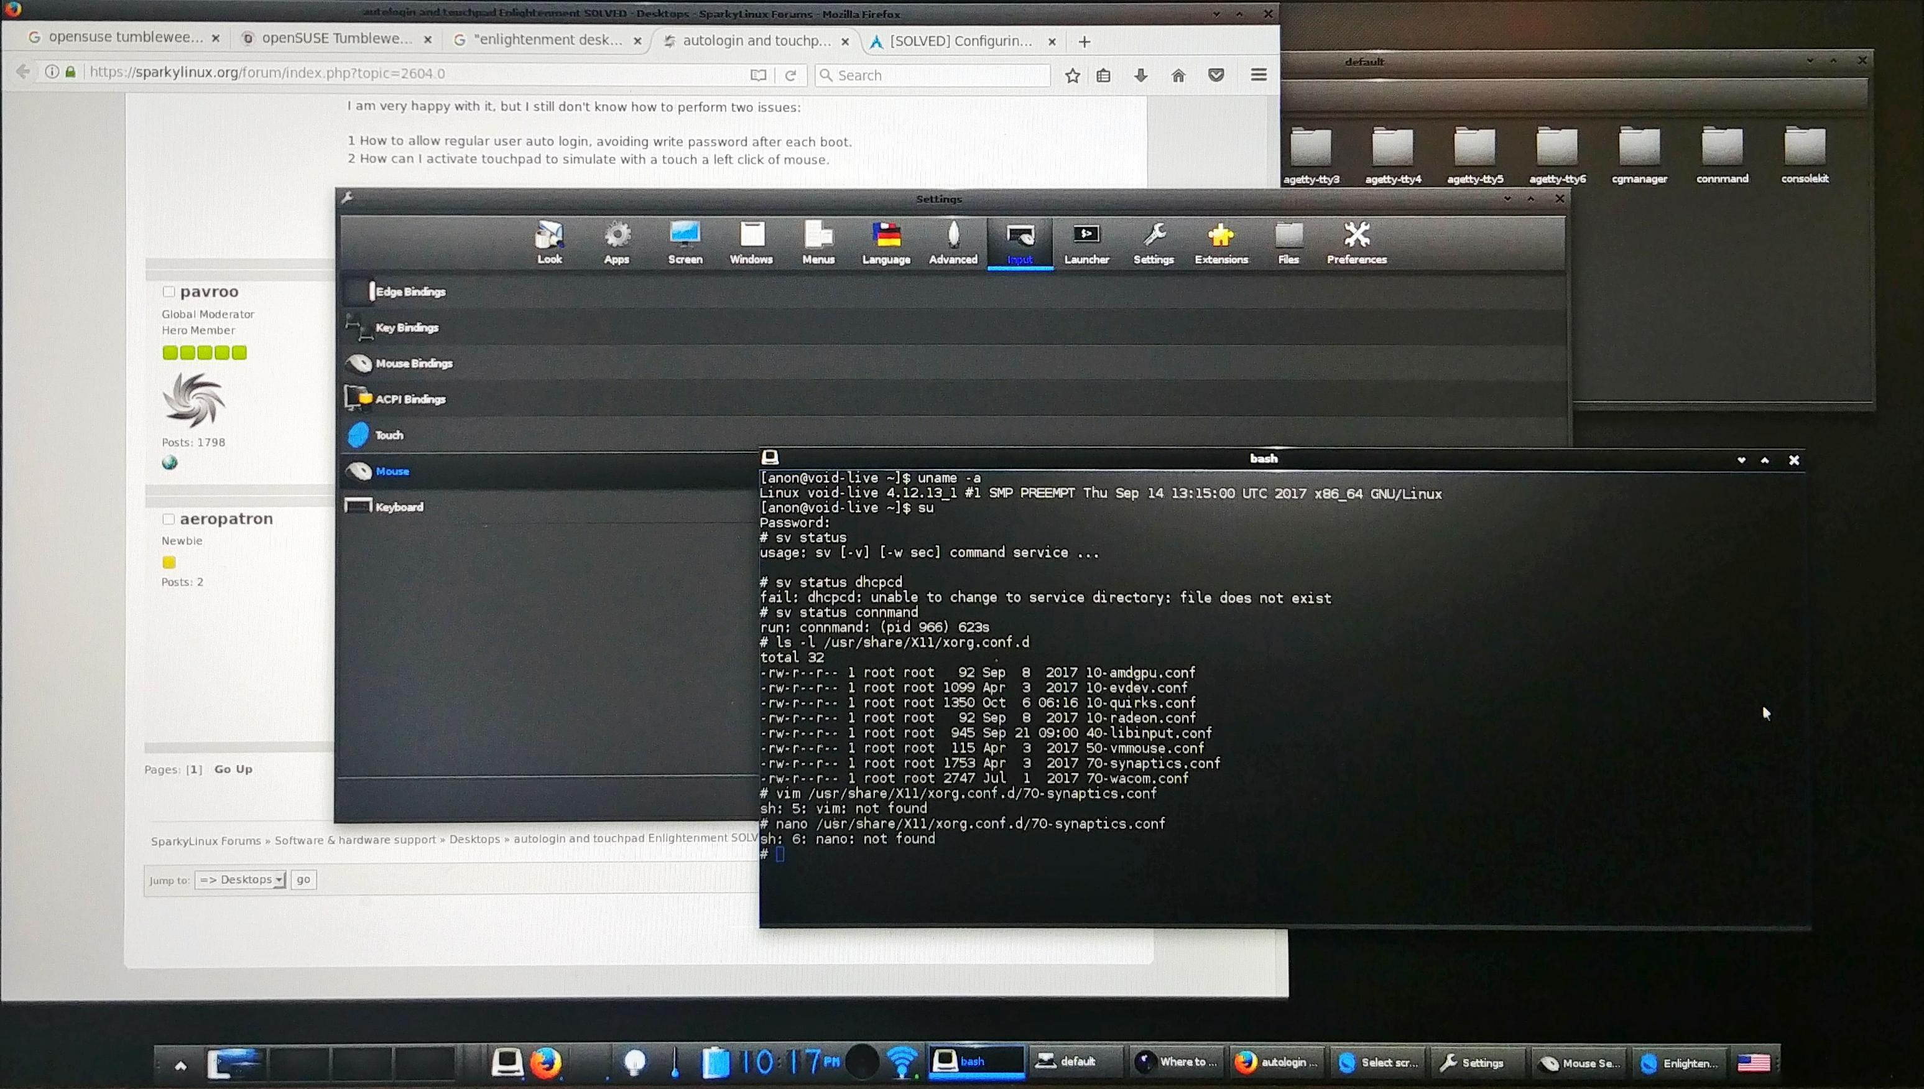
Task: Open pavroo's profile link
Action: [208, 292]
